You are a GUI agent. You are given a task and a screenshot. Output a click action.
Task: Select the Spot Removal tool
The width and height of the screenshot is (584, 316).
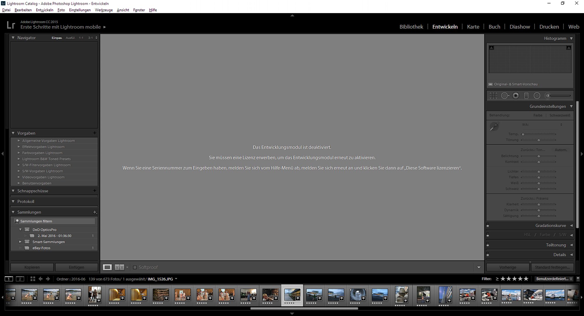point(505,96)
